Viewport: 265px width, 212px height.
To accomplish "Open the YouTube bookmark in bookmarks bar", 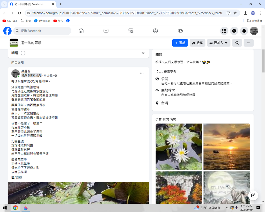I will point(10,21).
